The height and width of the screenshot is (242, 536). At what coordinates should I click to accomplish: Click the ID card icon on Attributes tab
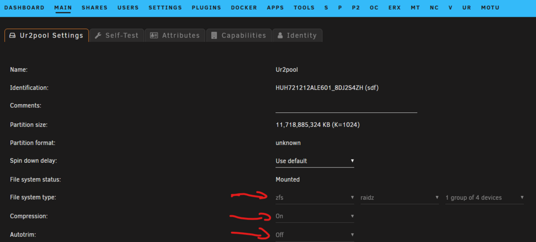tap(154, 35)
